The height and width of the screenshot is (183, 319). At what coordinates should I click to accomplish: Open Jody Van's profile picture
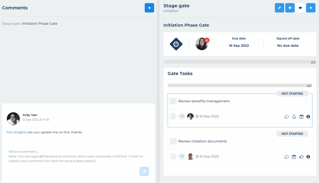tap(13, 119)
